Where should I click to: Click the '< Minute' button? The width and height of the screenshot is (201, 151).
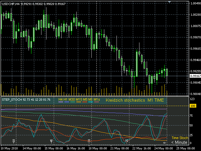(179, 143)
